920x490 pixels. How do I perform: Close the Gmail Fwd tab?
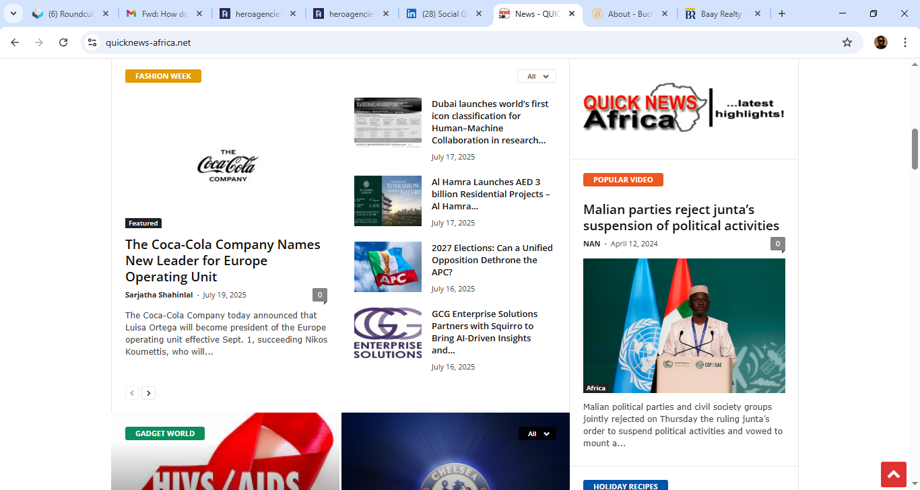[x=199, y=13]
